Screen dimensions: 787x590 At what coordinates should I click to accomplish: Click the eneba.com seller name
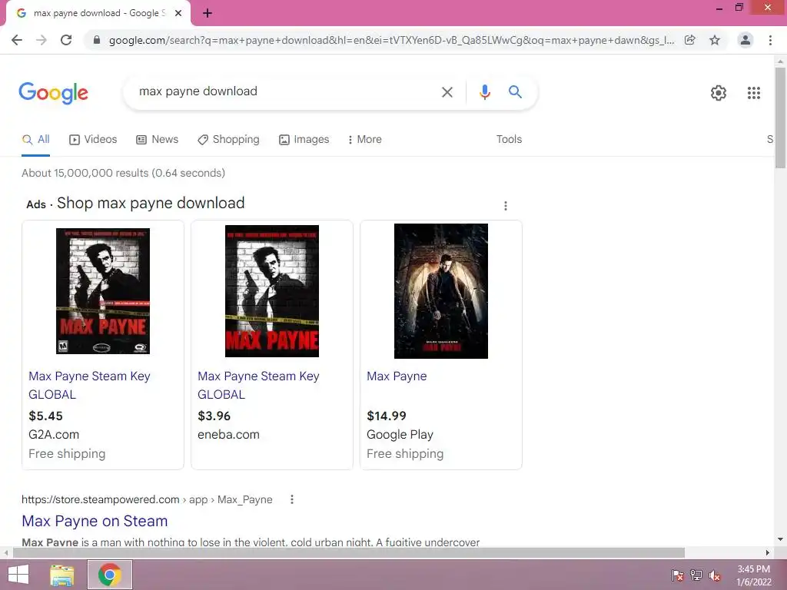pyautogui.click(x=228, y=435)
